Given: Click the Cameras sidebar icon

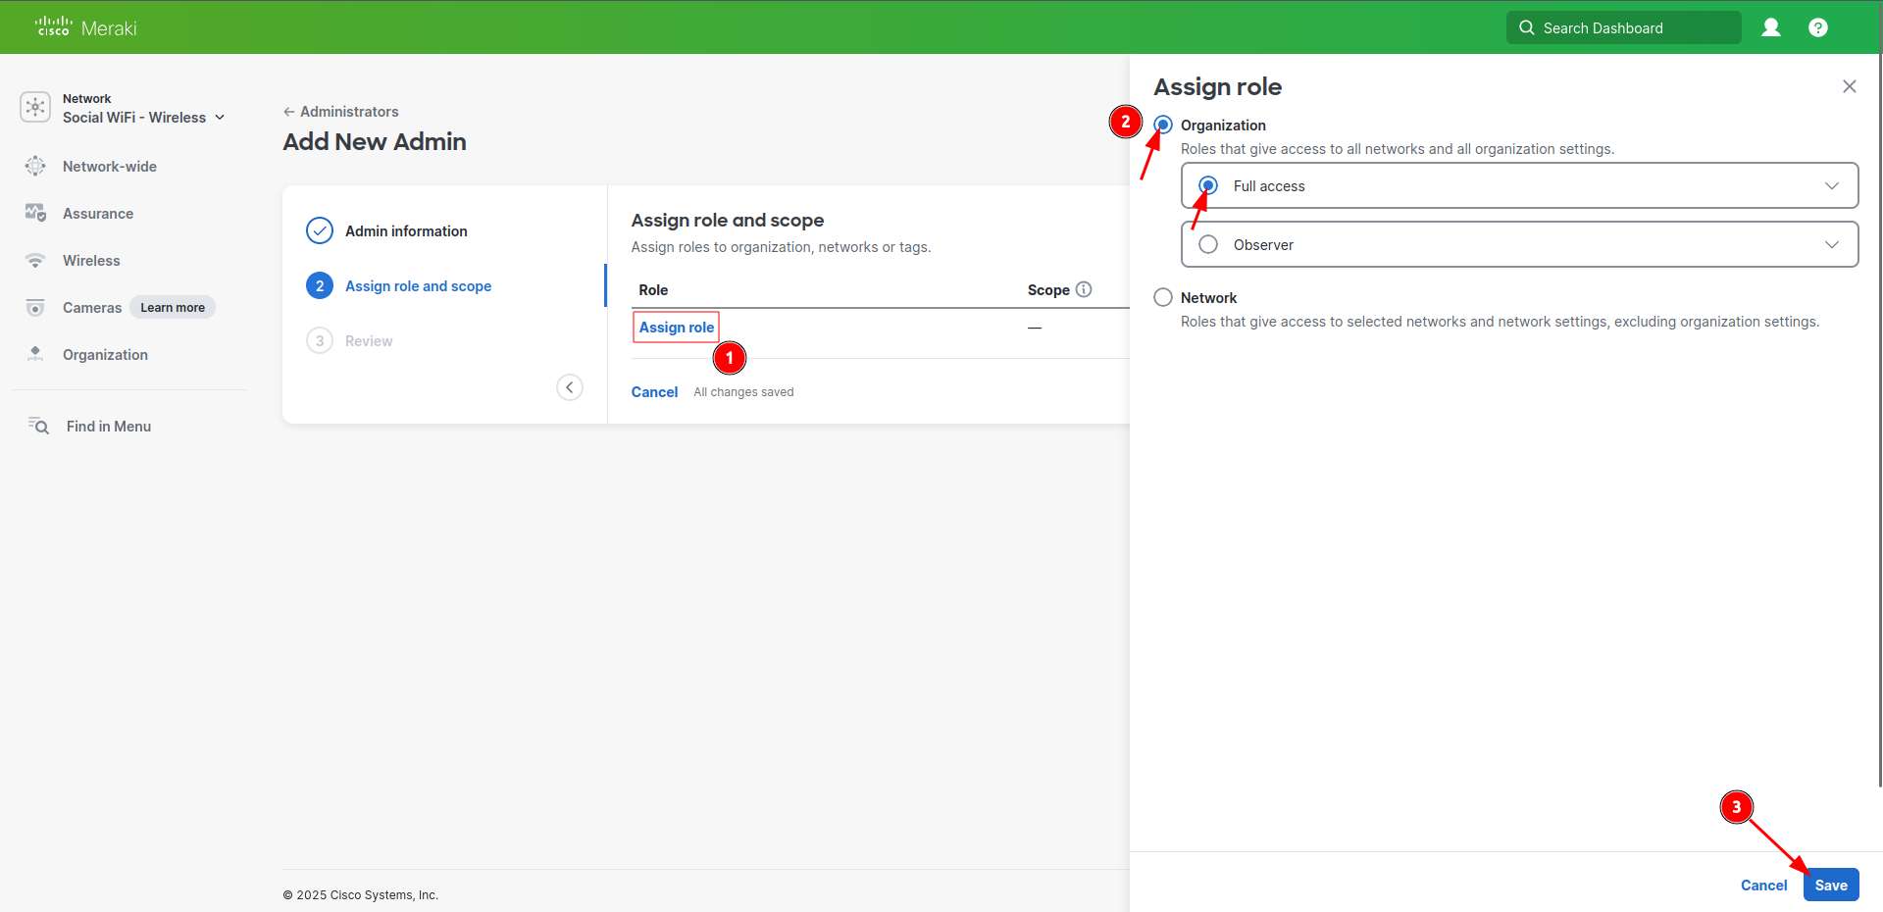Looking at the screenshot, I should point(35,308).
